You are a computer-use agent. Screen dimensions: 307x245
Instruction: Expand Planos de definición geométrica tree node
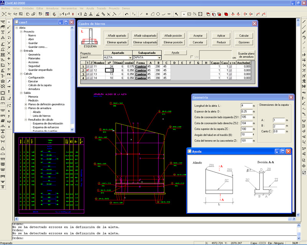pos(26,104)
